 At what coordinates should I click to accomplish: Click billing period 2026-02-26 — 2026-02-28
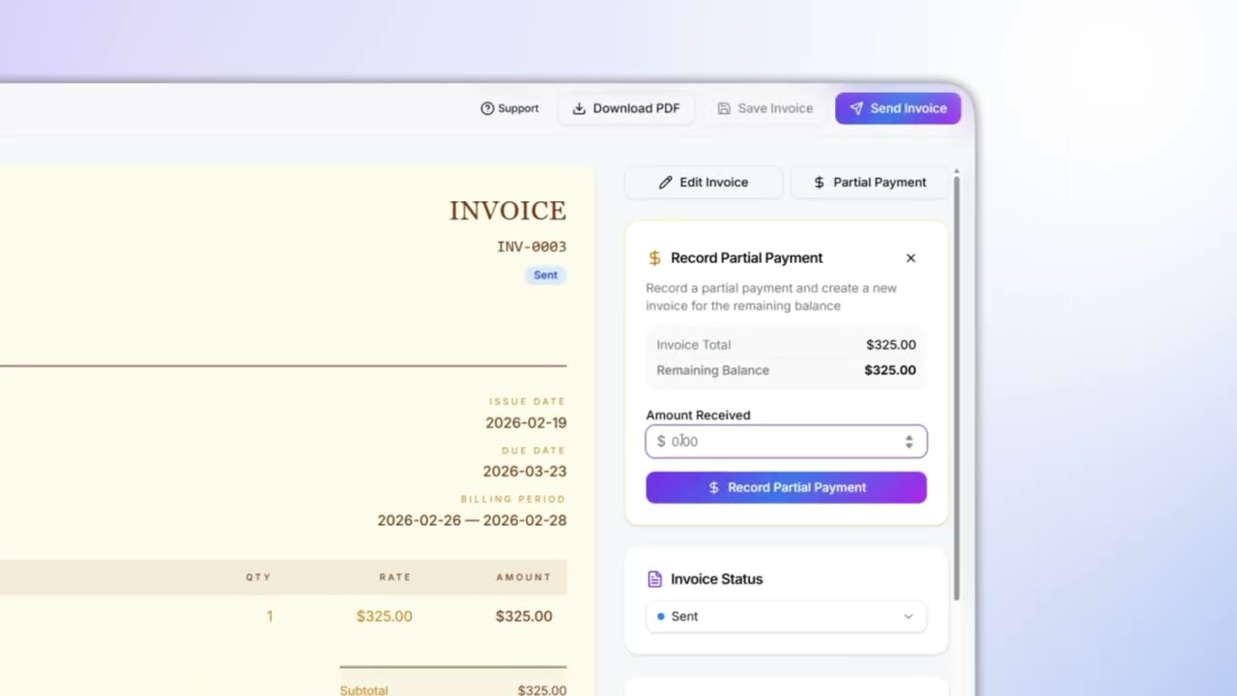(x=472, y=520)
